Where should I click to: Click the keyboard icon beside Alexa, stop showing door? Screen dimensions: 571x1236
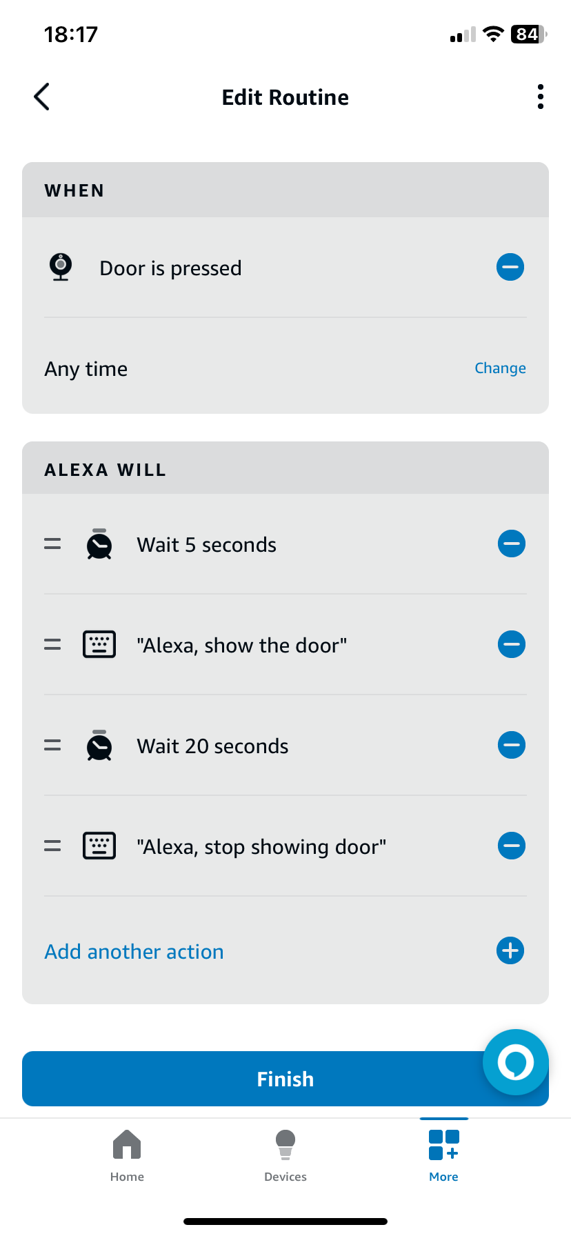click(x=99, y=846)
